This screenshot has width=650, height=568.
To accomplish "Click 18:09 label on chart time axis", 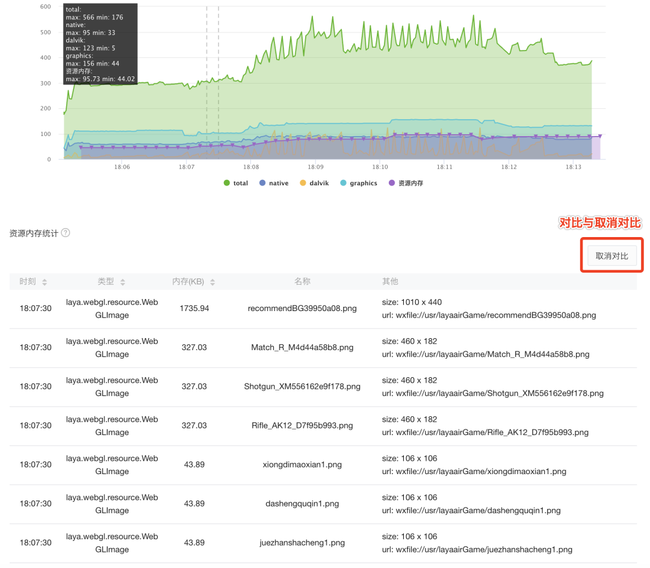I will tap(315, 167).
